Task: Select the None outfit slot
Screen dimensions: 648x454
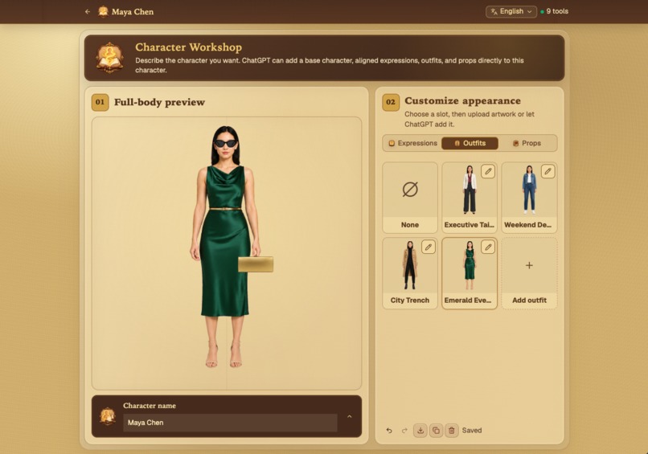Action: [x=410, y=198]
